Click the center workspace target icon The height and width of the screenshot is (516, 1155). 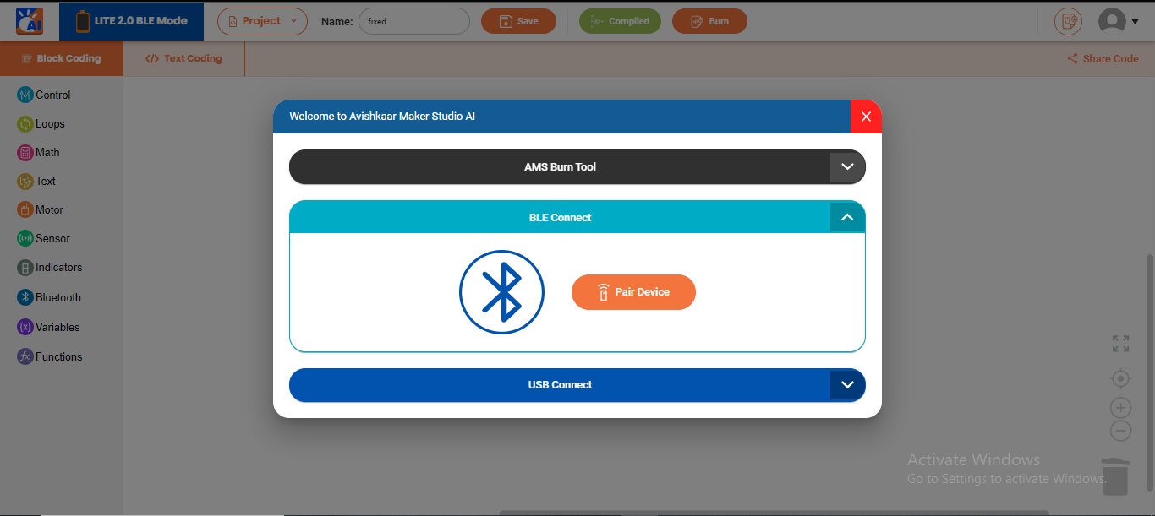1120,378
